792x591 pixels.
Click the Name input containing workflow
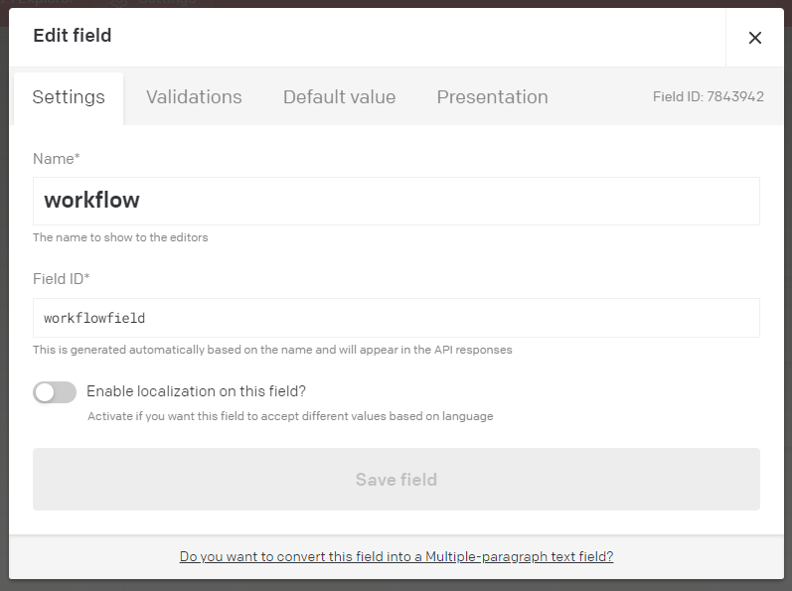pos(396,201)
